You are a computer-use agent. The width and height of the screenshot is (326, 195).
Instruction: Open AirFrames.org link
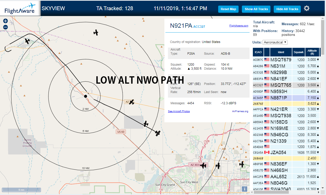coord(240,111)
